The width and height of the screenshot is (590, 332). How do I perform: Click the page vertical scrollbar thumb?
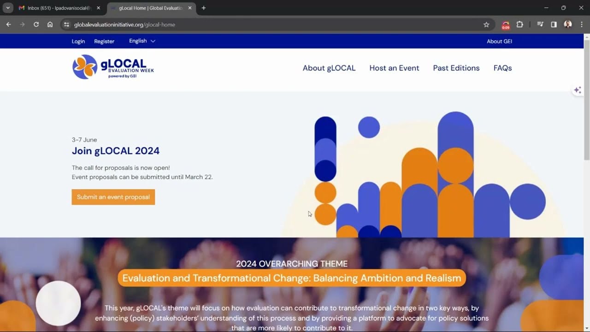coord(586,99)
